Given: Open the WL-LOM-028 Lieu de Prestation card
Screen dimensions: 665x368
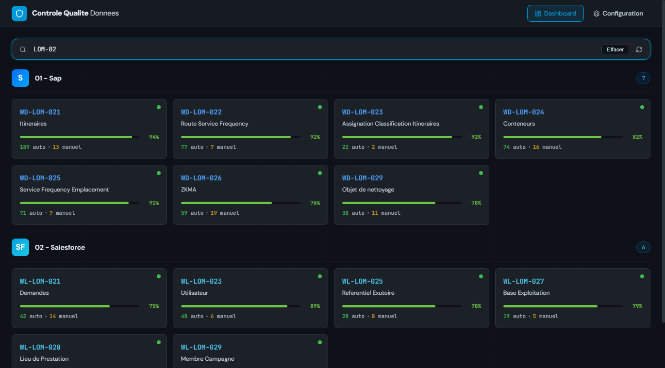Looking at the screenshot, I should pyautogui.click(x=89, y=351).
